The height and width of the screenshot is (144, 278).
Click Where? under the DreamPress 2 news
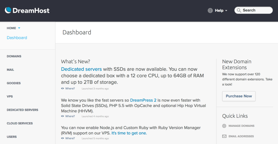coord(70,116)
